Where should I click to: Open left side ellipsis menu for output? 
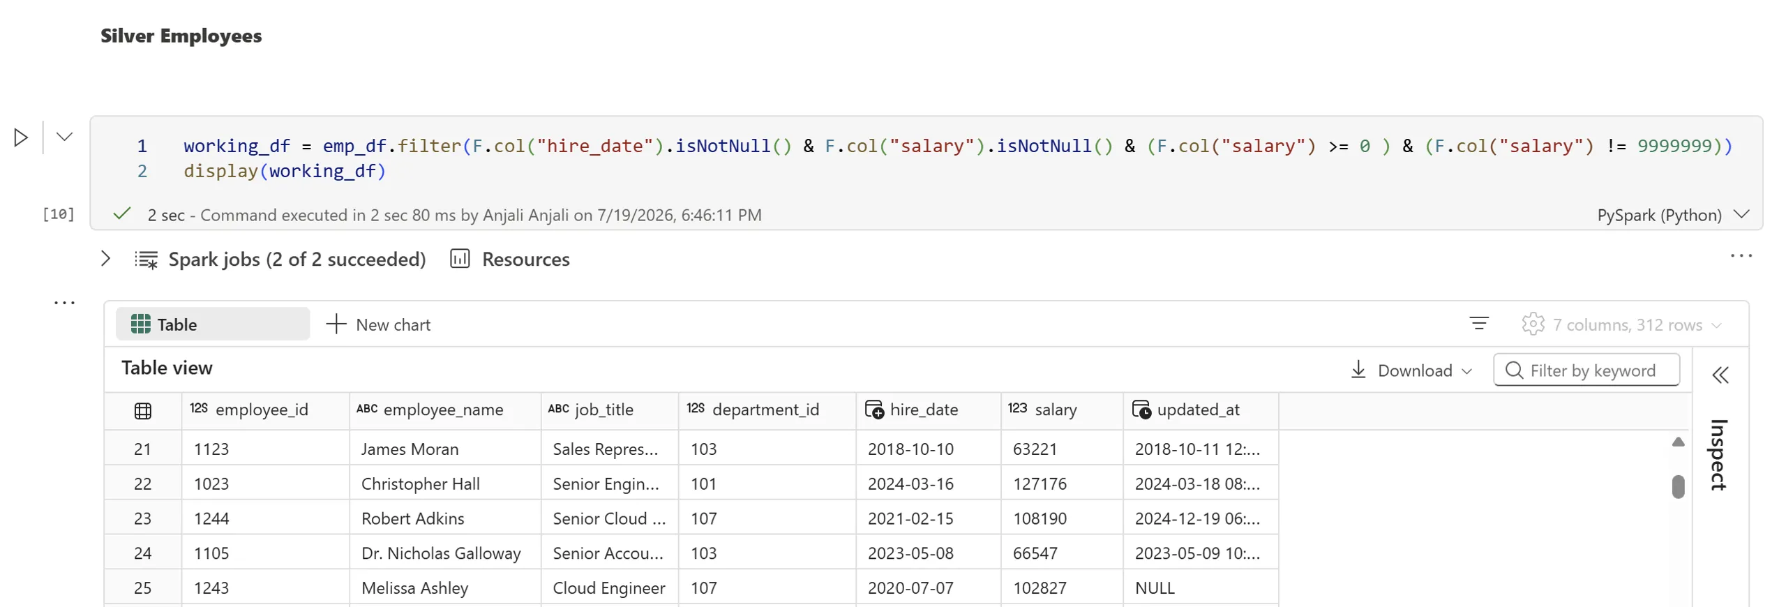coord(64,303)
